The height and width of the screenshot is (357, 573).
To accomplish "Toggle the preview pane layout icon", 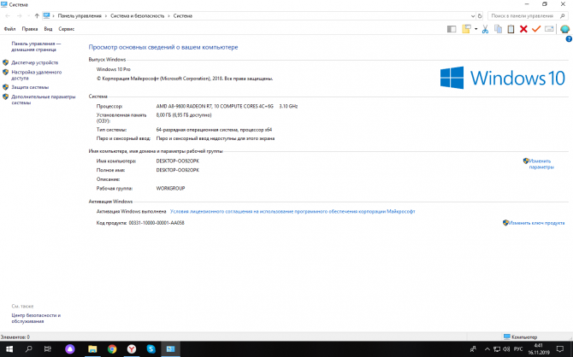I will (x=450, y=28).
